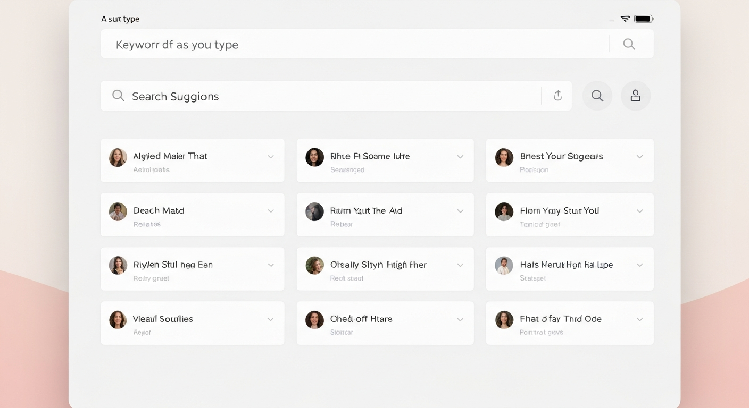Click the battery status icon
The width and height of the screenshot is (749, 408).
pyautogui.click(x=643, y=19)
